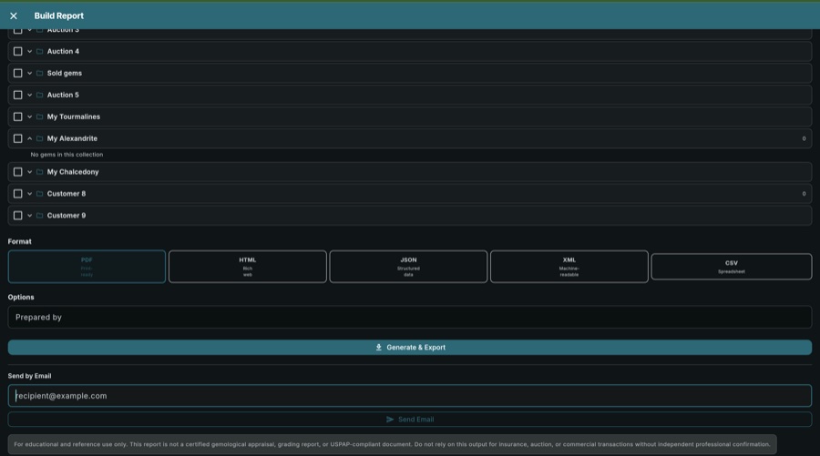The image size is (820, 456).
Task: Close the Build Report dialog
Action: pyautogui.click(x=14, y=15)
